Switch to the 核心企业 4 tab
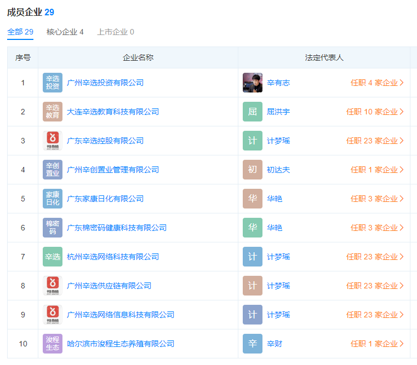The height and width of the screenshot is (365, 417). pos(65,32)
